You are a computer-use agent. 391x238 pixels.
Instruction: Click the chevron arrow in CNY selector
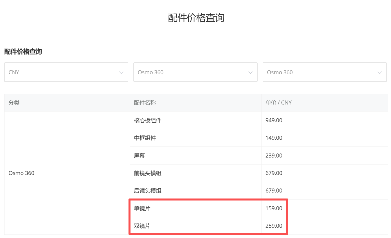121,72
